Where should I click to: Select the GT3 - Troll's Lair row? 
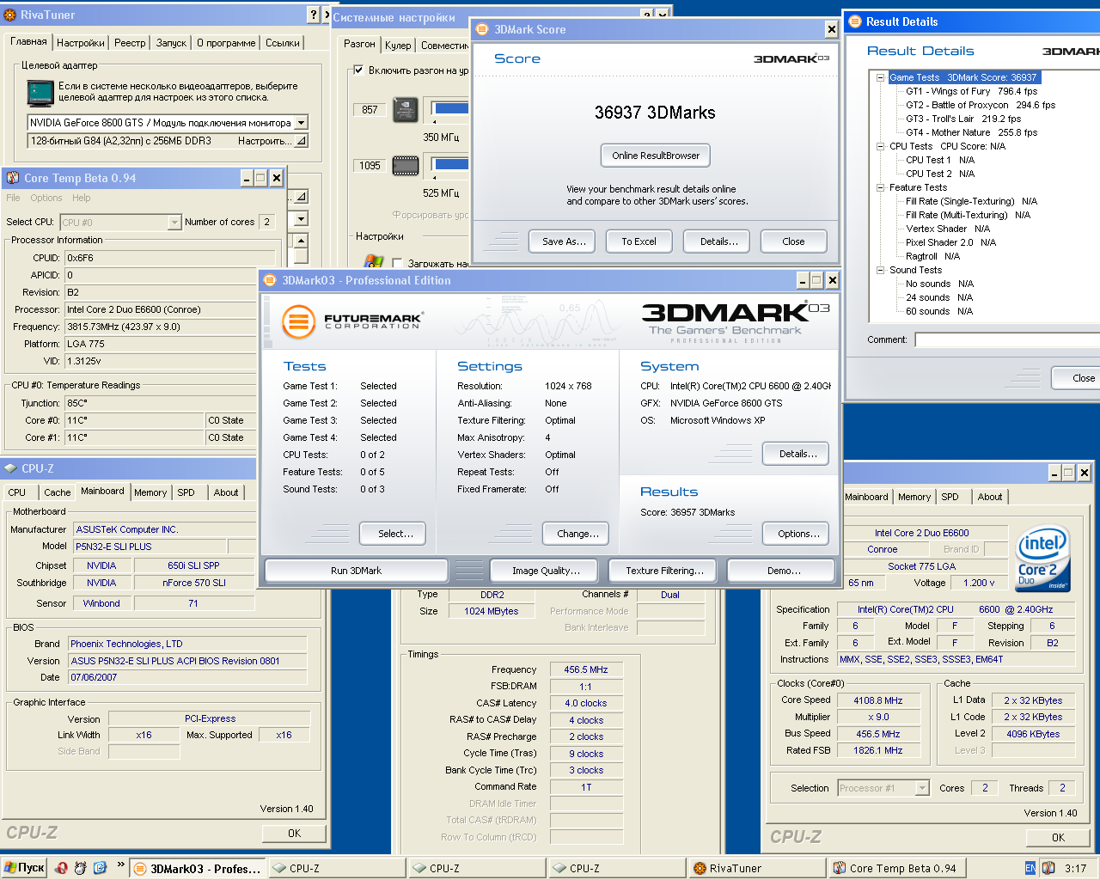[x=963, y=119]
